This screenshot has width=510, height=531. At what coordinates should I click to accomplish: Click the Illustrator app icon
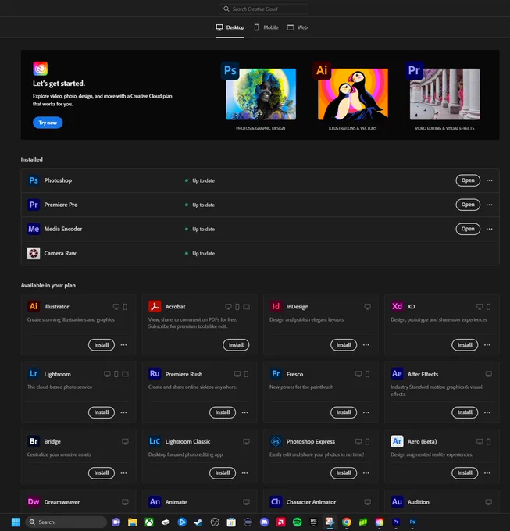click(x=34, y=306)
